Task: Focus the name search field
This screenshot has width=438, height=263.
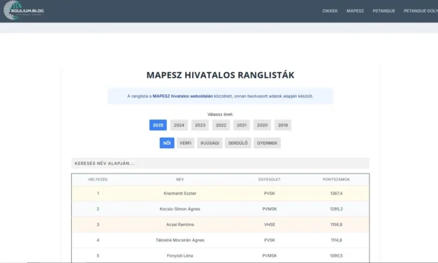Action: 220,164
